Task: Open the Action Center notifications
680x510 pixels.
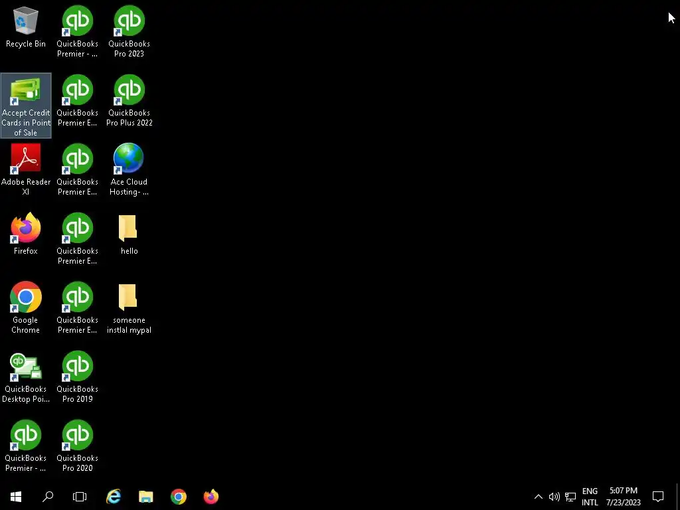Action: (x=658, y=497)
